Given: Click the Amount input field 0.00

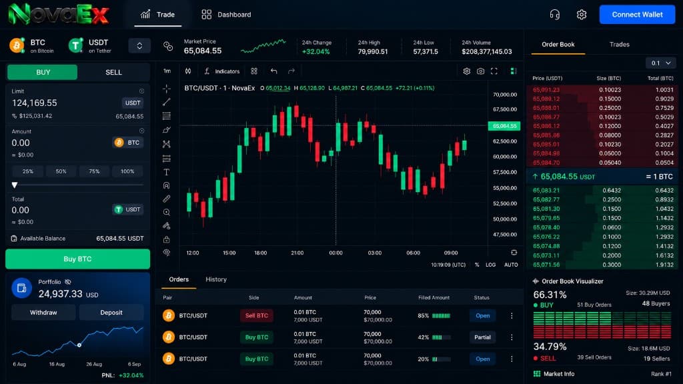Looking at the screenshot, I should click(21, 143).
